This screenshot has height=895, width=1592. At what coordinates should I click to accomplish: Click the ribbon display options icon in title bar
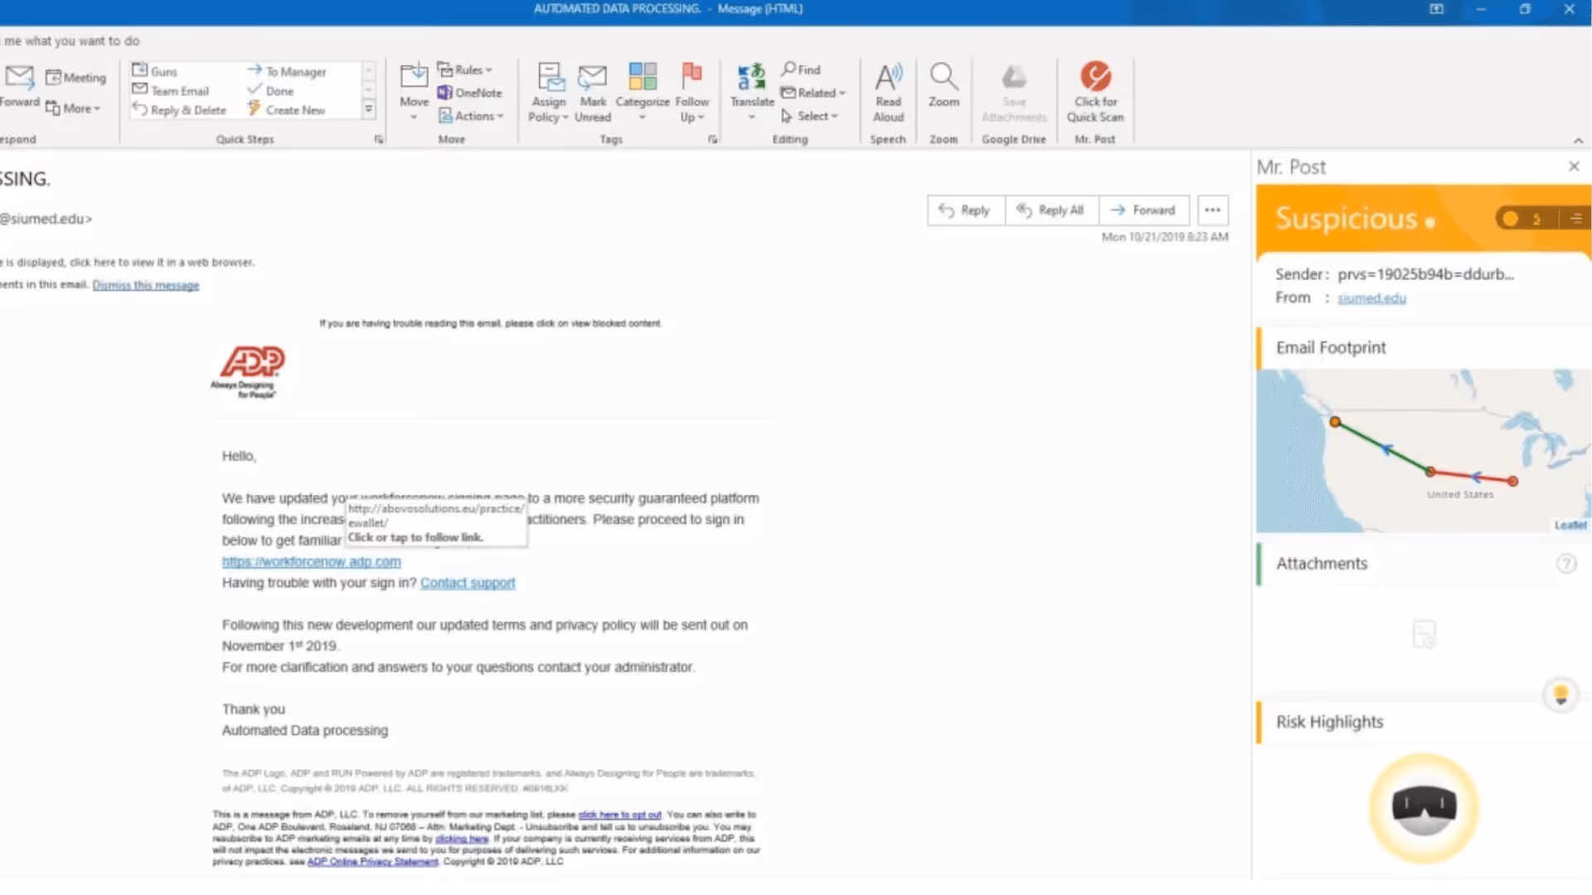coord(1436,9)
